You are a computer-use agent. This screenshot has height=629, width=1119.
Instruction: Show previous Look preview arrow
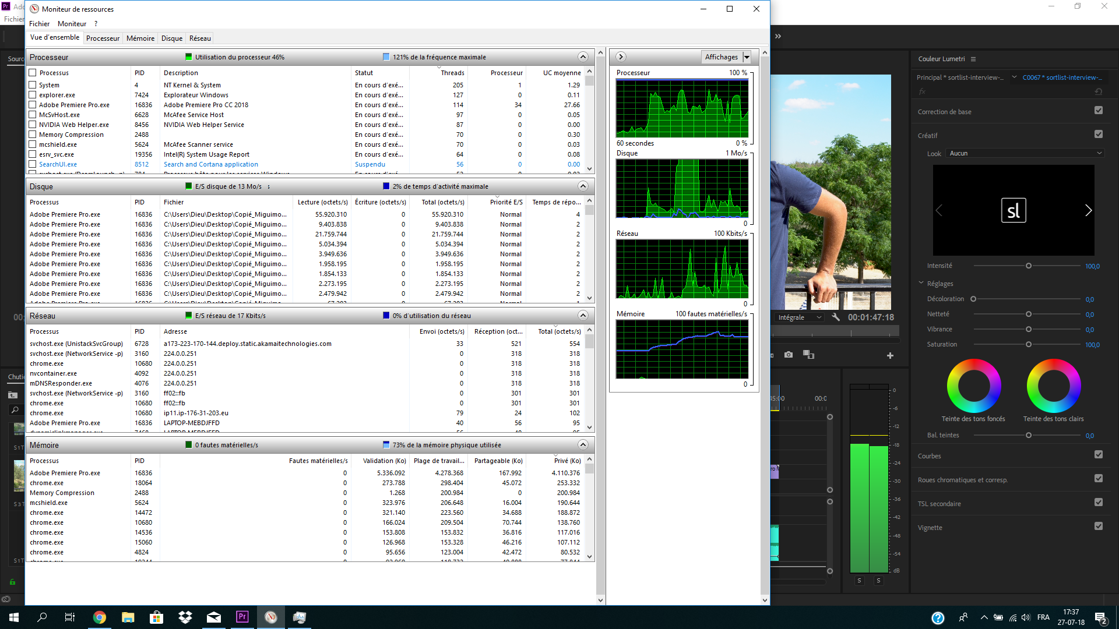[x=939, y=210]
